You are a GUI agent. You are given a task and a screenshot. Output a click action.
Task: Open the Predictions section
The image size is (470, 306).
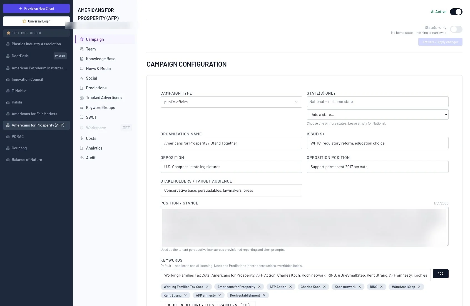point(105,88)
